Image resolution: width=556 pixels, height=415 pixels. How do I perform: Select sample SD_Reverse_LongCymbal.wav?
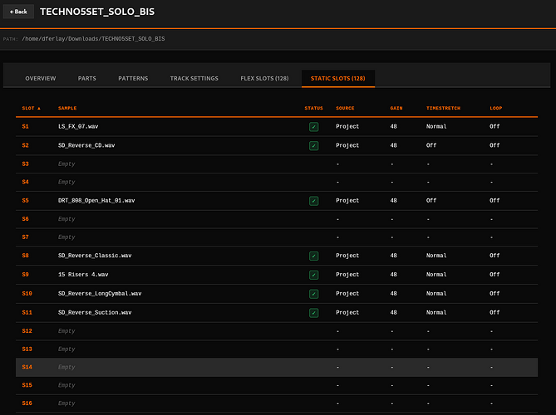[100, 293]
